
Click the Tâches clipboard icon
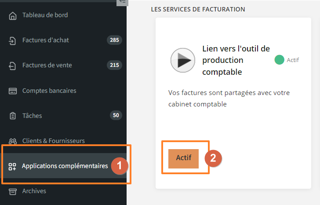[x=13, y=116]
